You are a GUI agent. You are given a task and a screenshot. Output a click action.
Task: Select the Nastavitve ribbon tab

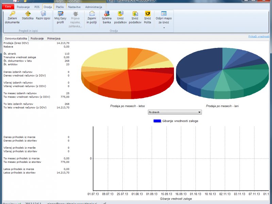[74, 7]
